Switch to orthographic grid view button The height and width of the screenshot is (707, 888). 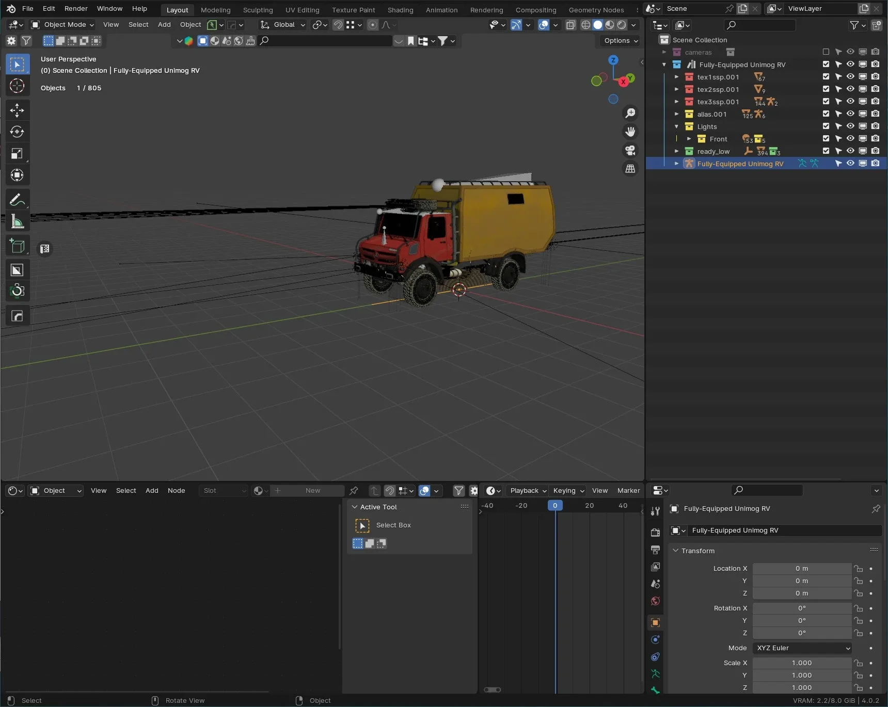click(x=630, y=169)
